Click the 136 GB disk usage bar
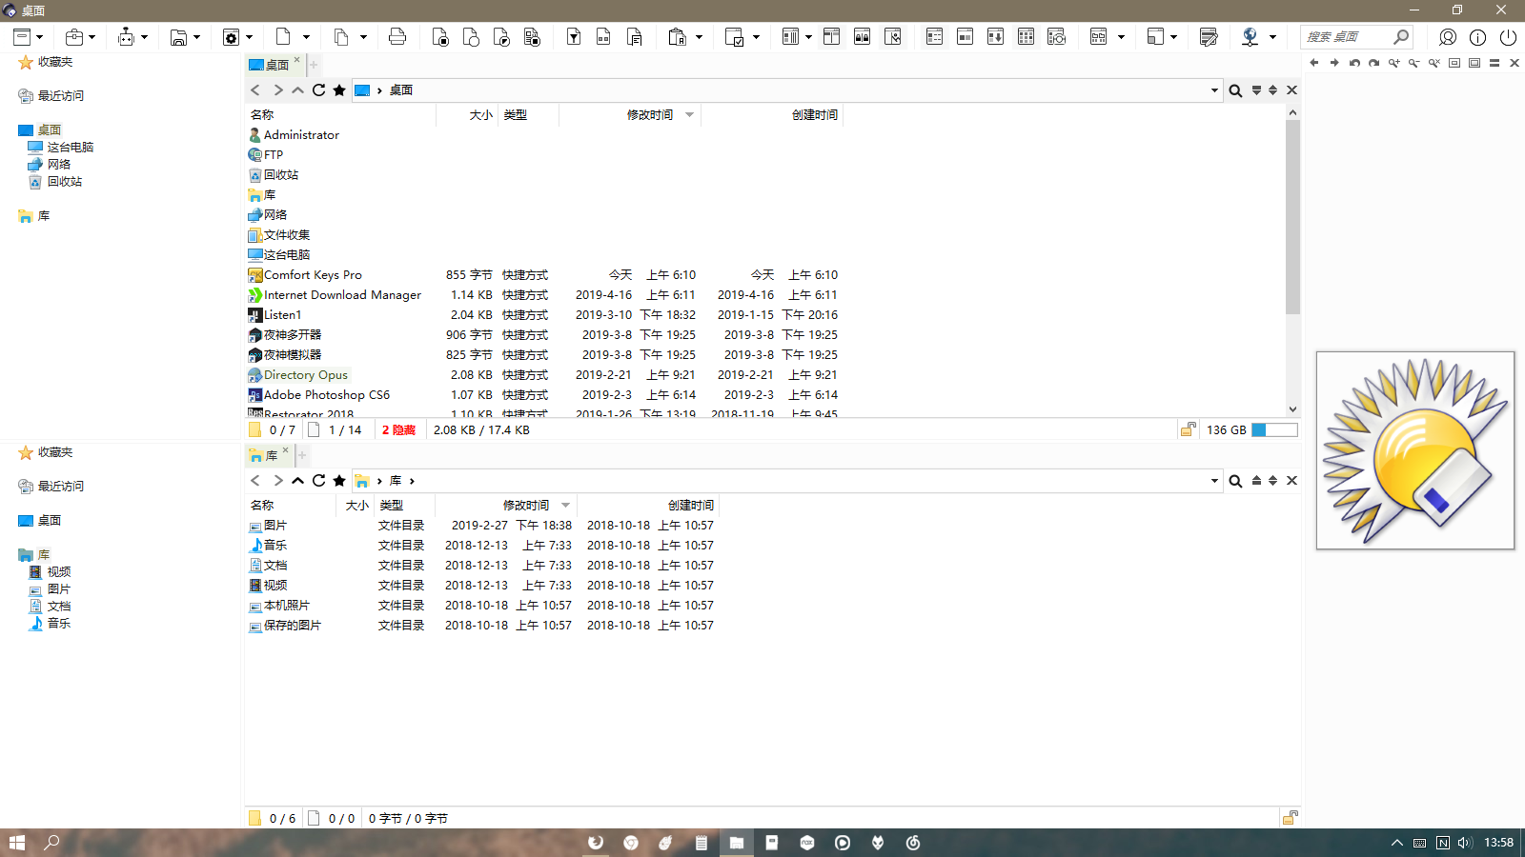Viewport: 1525px width, 857px height. 1273,430
